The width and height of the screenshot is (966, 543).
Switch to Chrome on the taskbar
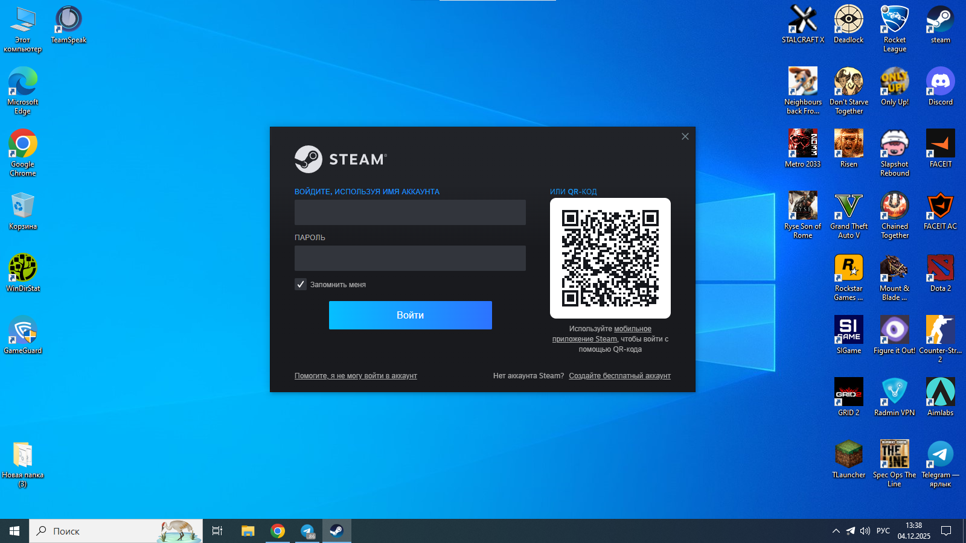278,531
